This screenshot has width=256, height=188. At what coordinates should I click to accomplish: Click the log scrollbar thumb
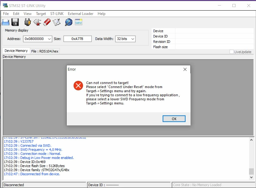click(251, 171)
